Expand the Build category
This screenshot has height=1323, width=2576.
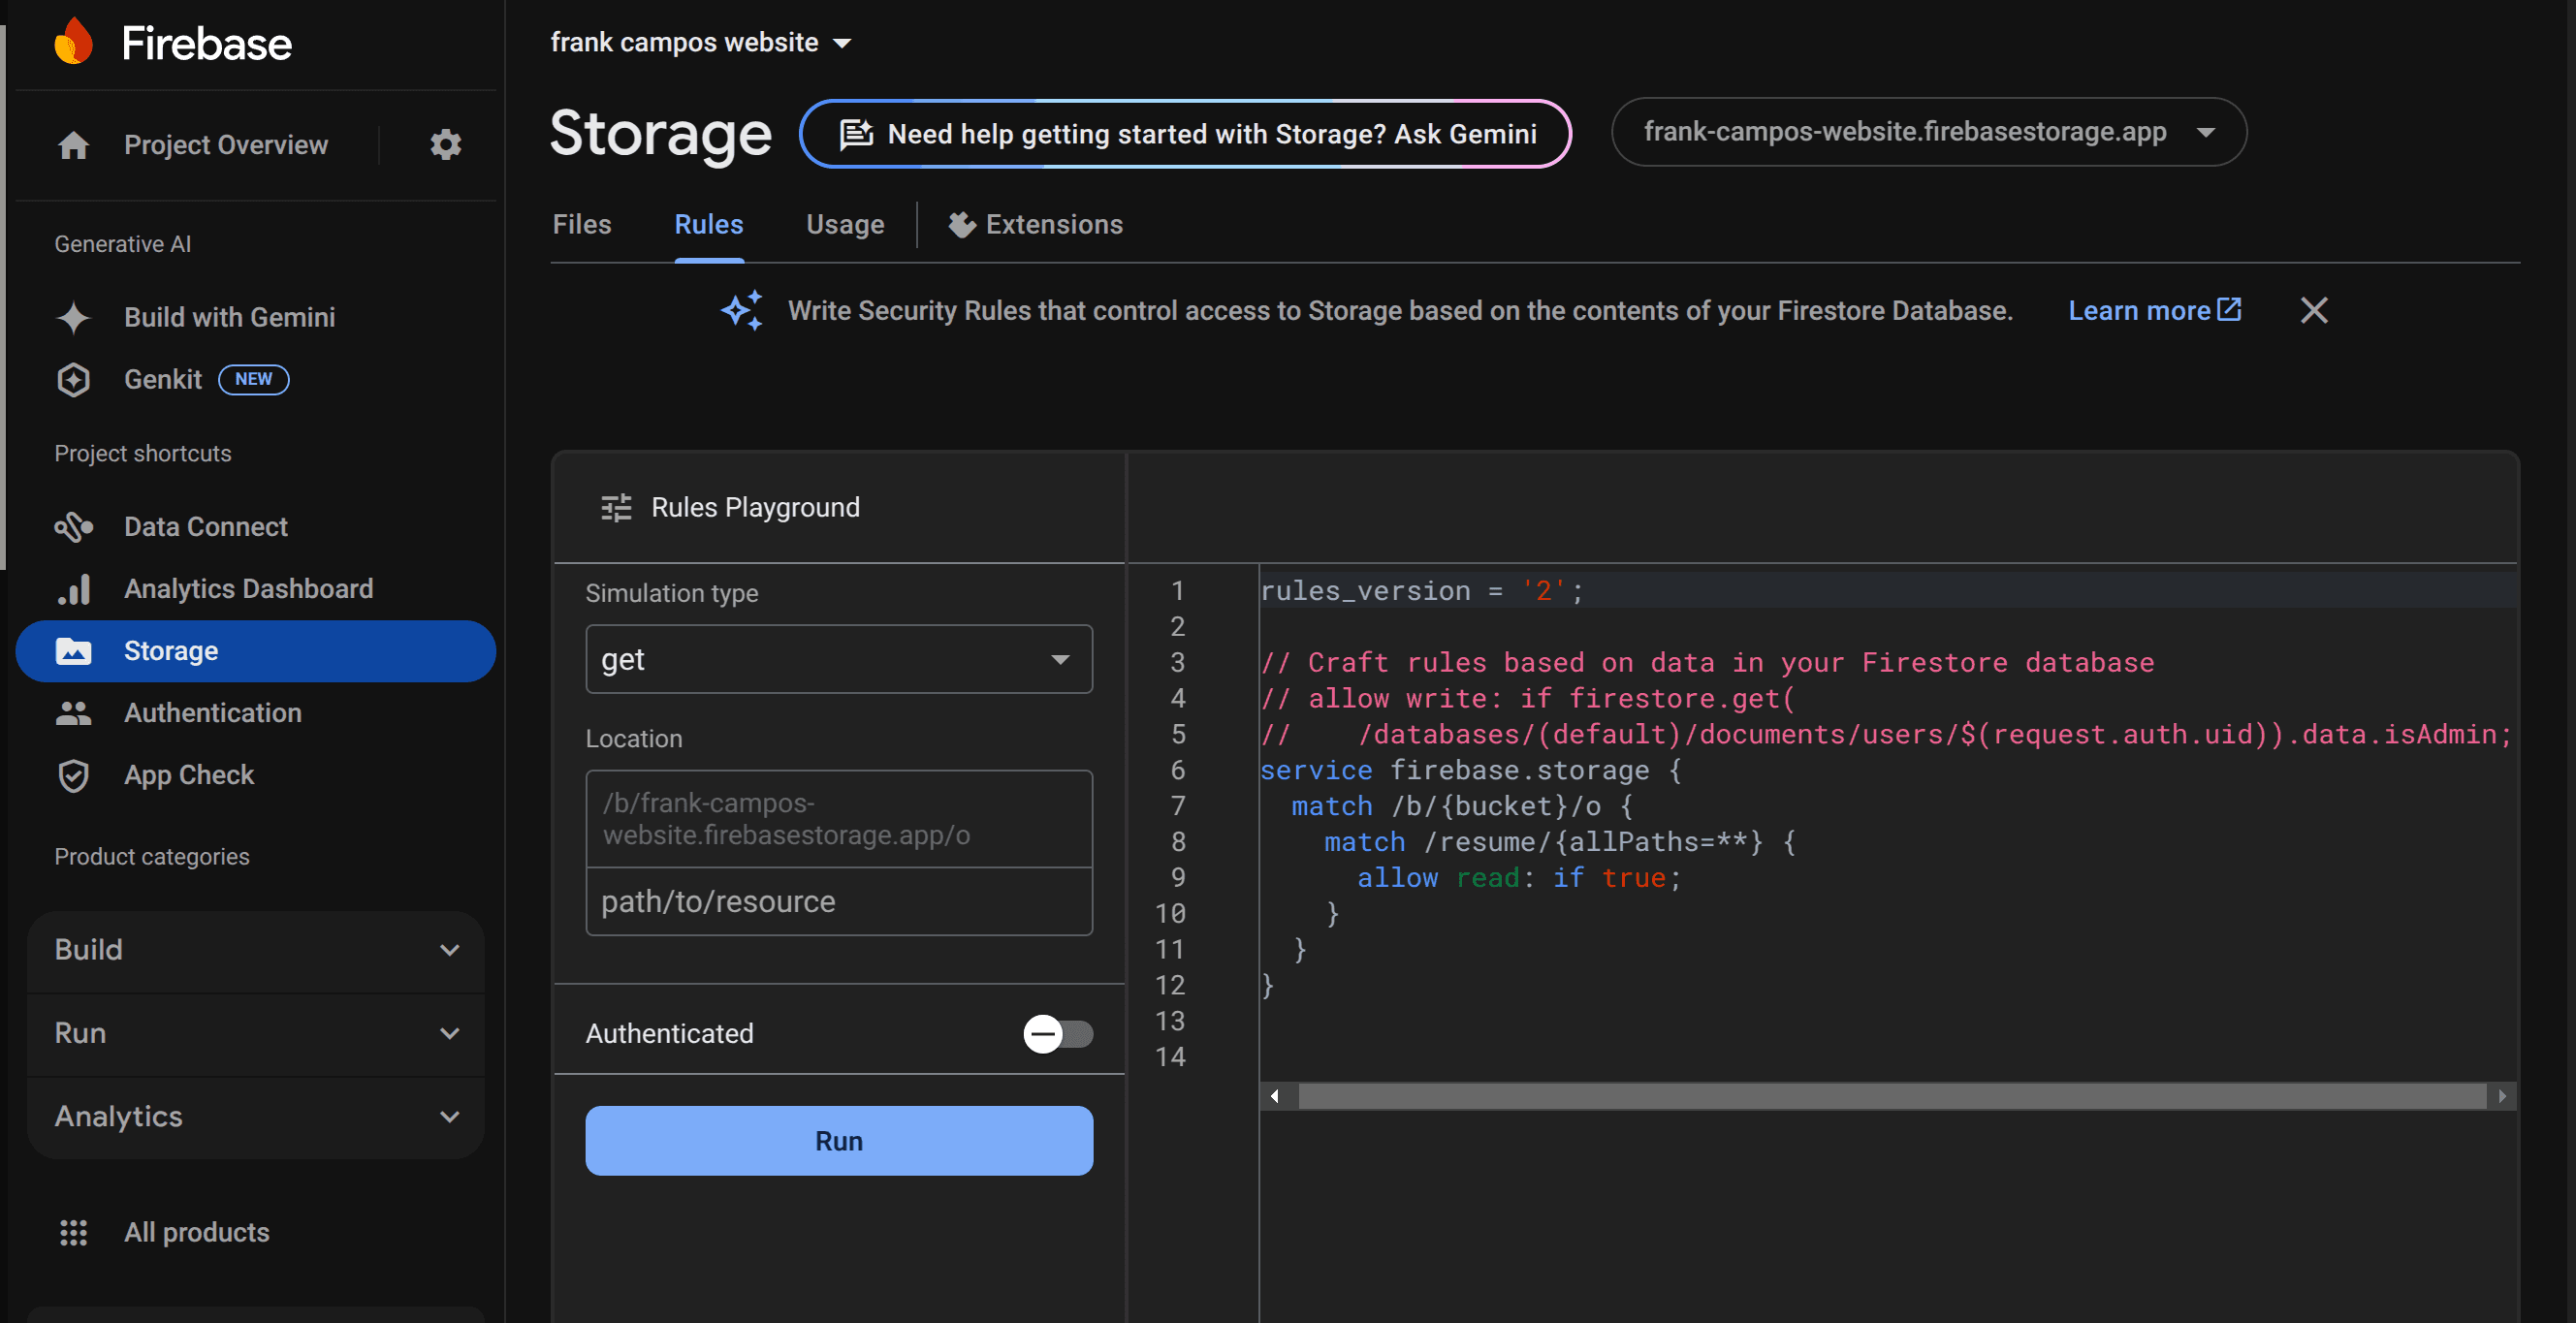(x=256, y=950)
